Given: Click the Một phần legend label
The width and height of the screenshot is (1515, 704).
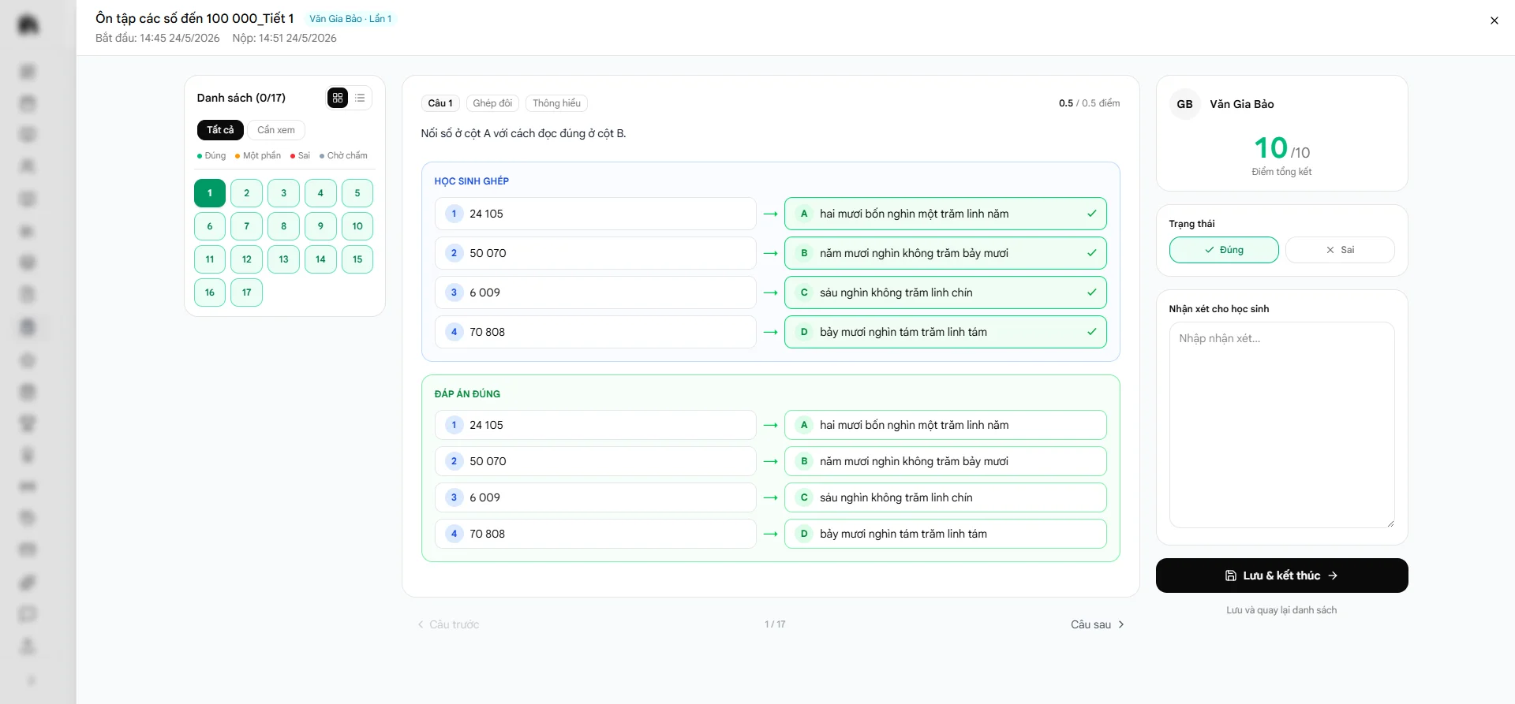Looking at the screenshot, I should pyautogui.click(x=258, y=155).
